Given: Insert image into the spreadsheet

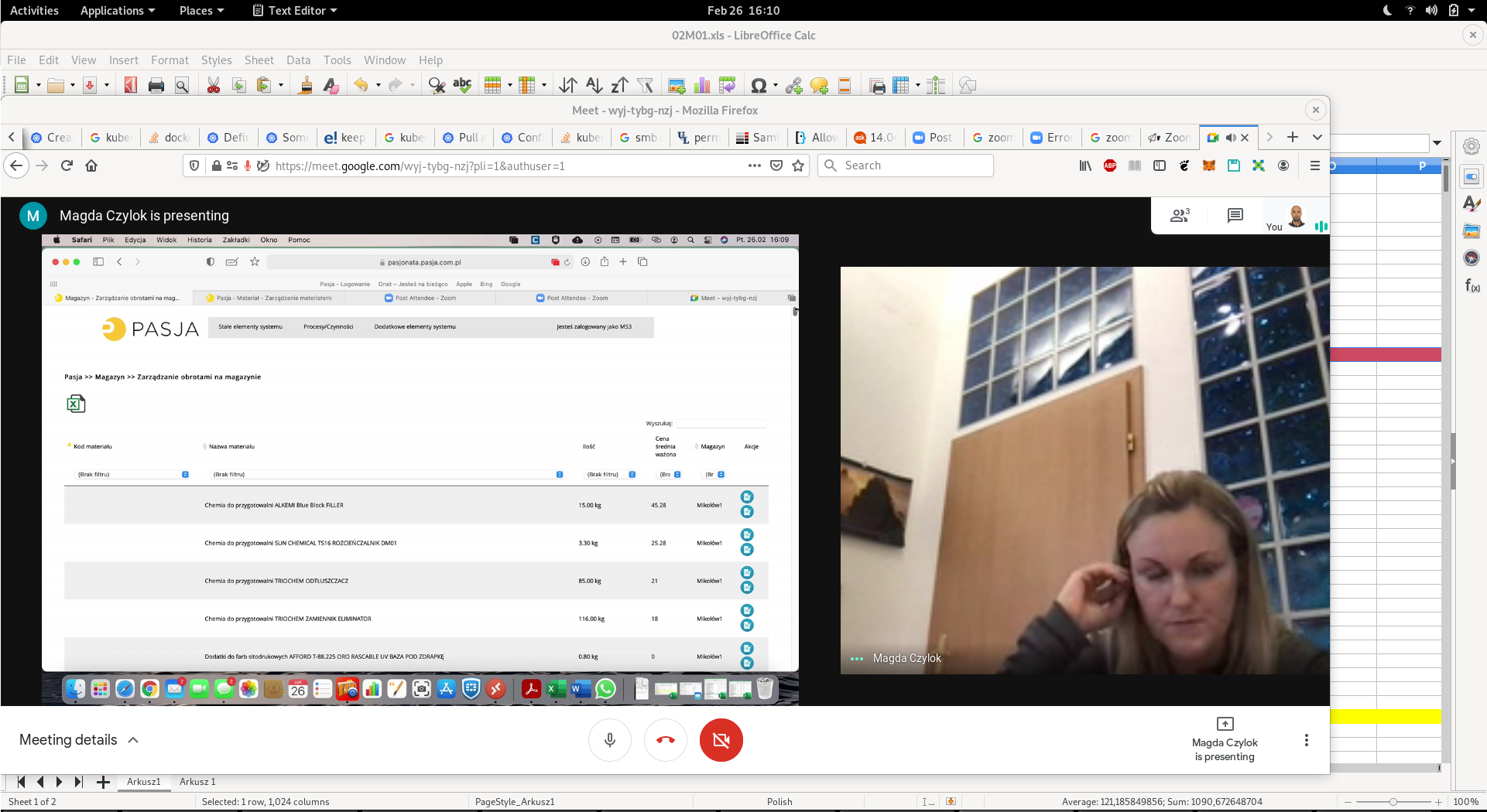Looking at the screenshot, I should pyautogui.click(x=677, y=85).
